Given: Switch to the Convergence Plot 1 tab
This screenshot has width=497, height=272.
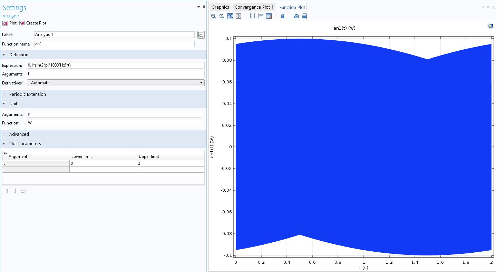Looking at the screenshot, I should click(x=254, y=7).
